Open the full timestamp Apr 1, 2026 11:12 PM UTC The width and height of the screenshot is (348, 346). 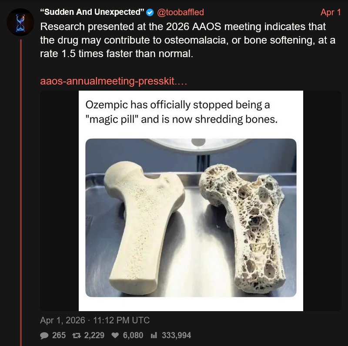pyautogui.click(x=95, y=320)
